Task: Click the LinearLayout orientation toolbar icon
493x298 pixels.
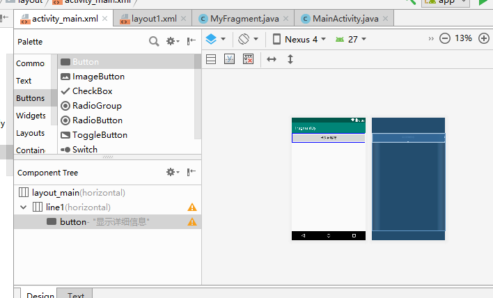Action: (211, 59)
